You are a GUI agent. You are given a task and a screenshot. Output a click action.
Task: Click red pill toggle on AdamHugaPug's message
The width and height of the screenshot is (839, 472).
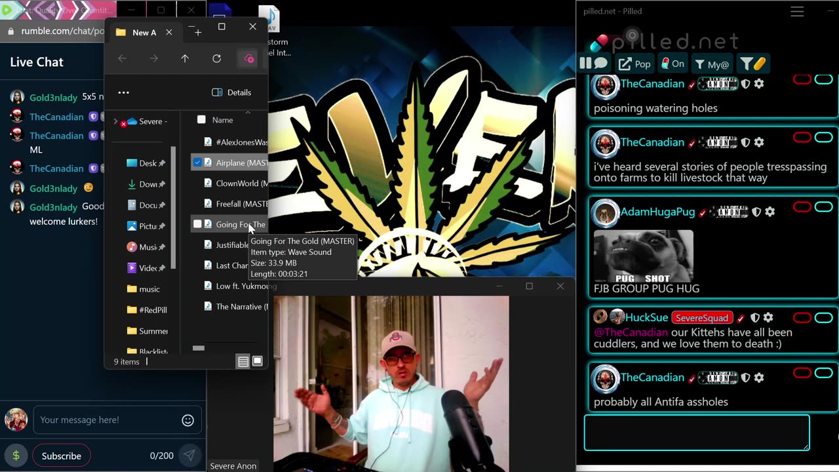[802, 207]
